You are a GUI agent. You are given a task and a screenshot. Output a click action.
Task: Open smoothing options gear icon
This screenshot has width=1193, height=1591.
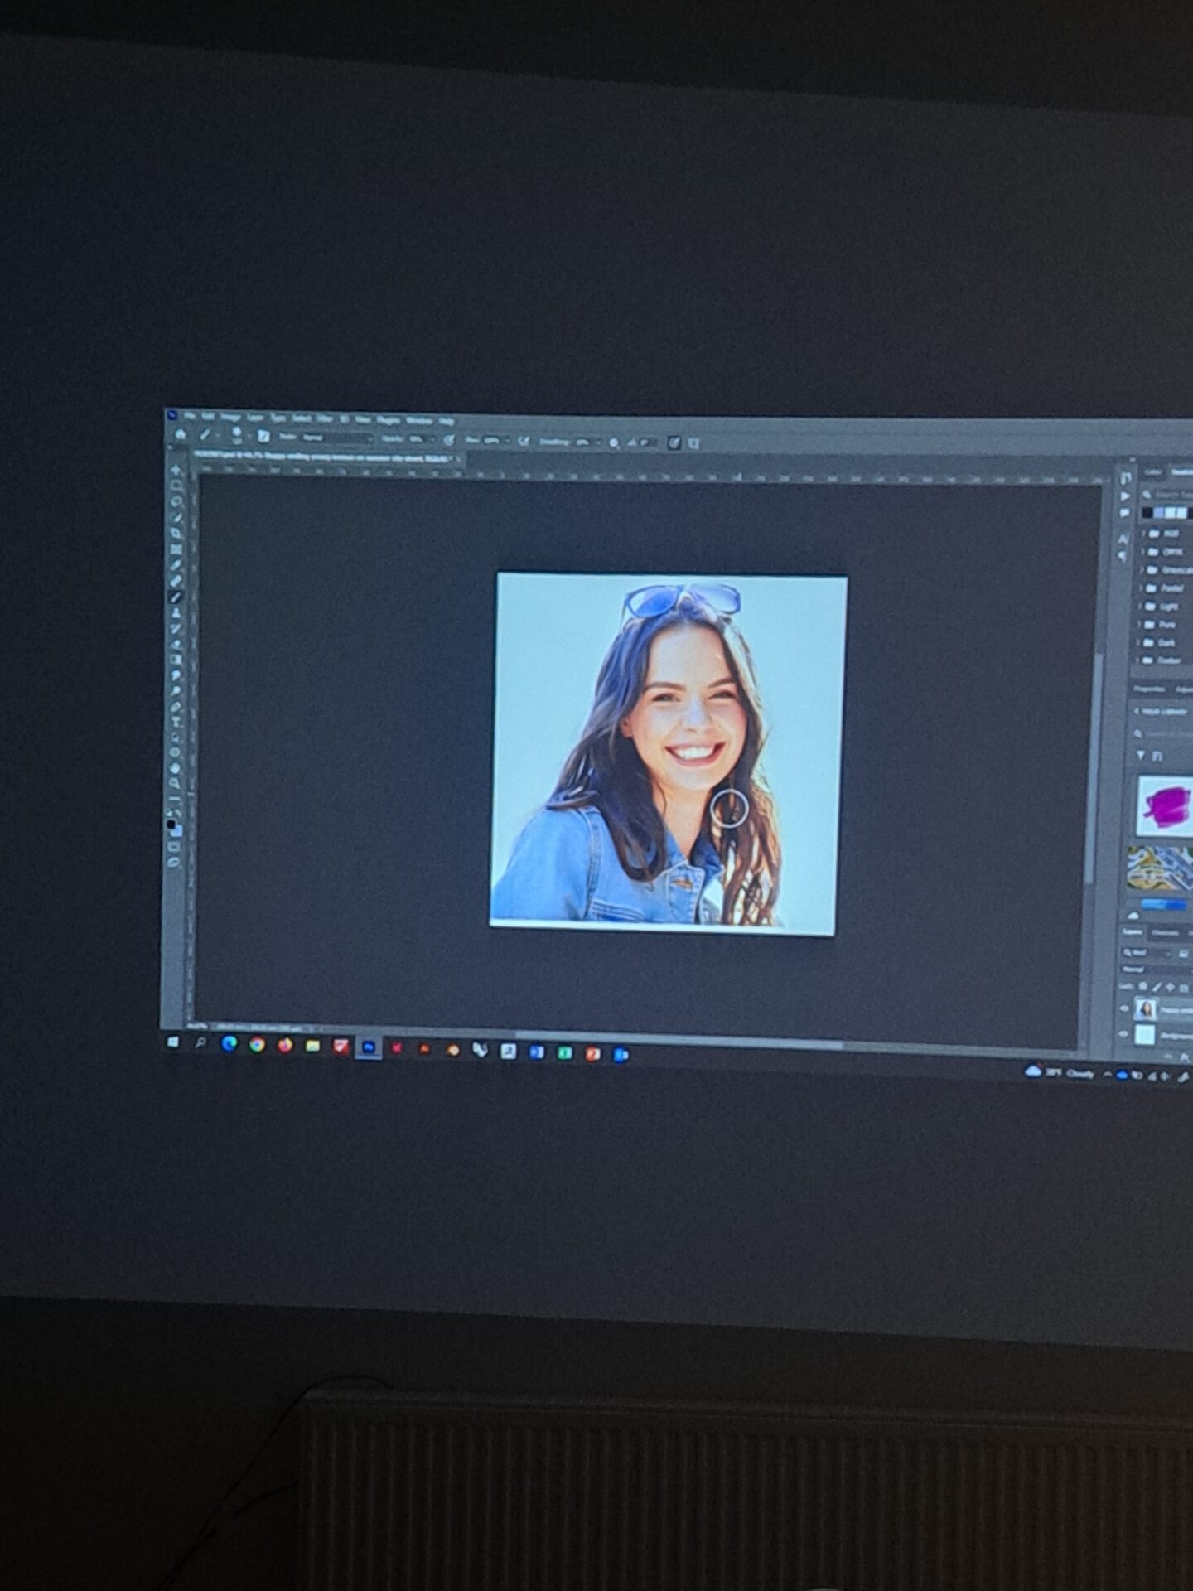[x=614, y=442]
